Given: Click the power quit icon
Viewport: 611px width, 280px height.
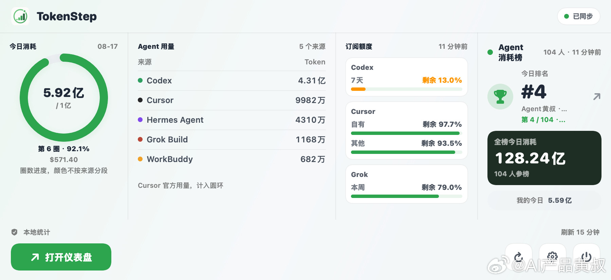Looking at the screenshot, I should pyautogui.click(x=587, y=257).
